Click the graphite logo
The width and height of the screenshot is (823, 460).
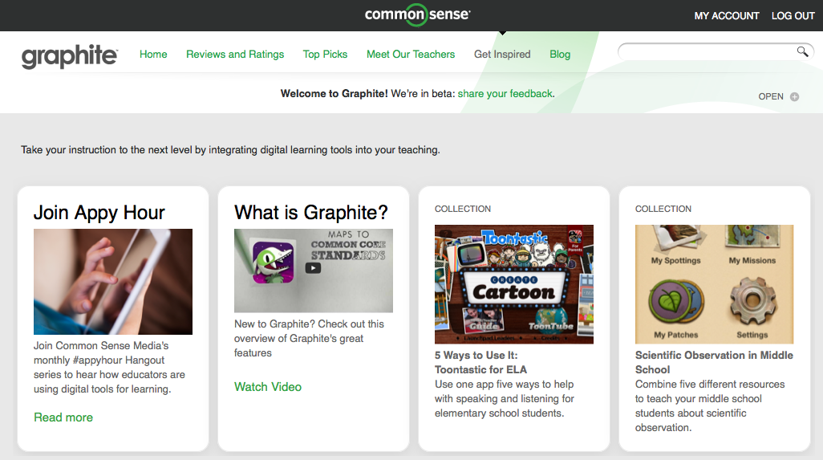click(69, 55)
